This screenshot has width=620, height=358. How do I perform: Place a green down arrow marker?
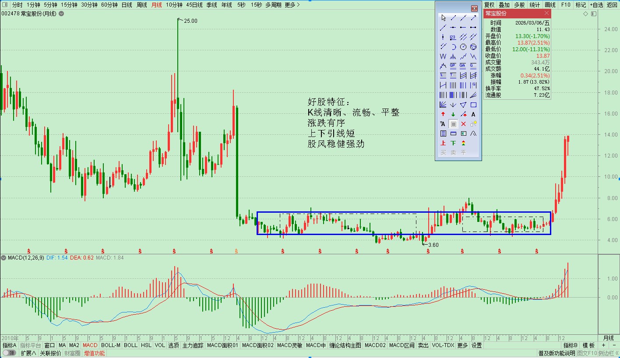[x=453, y=114]
